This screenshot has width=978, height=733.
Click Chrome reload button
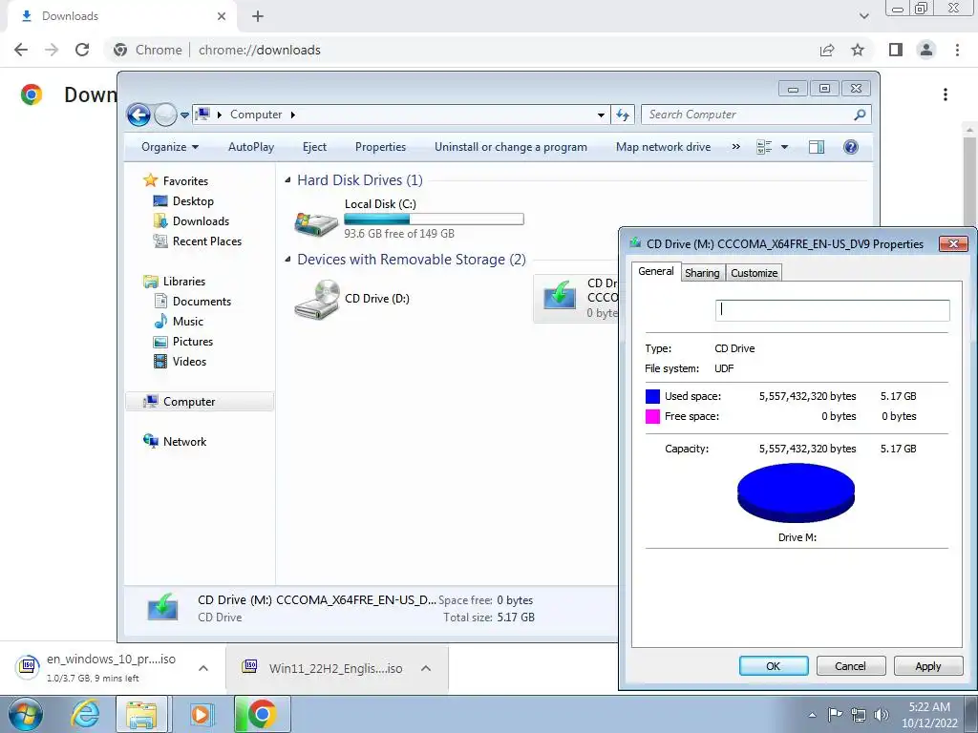pos(82,50)
